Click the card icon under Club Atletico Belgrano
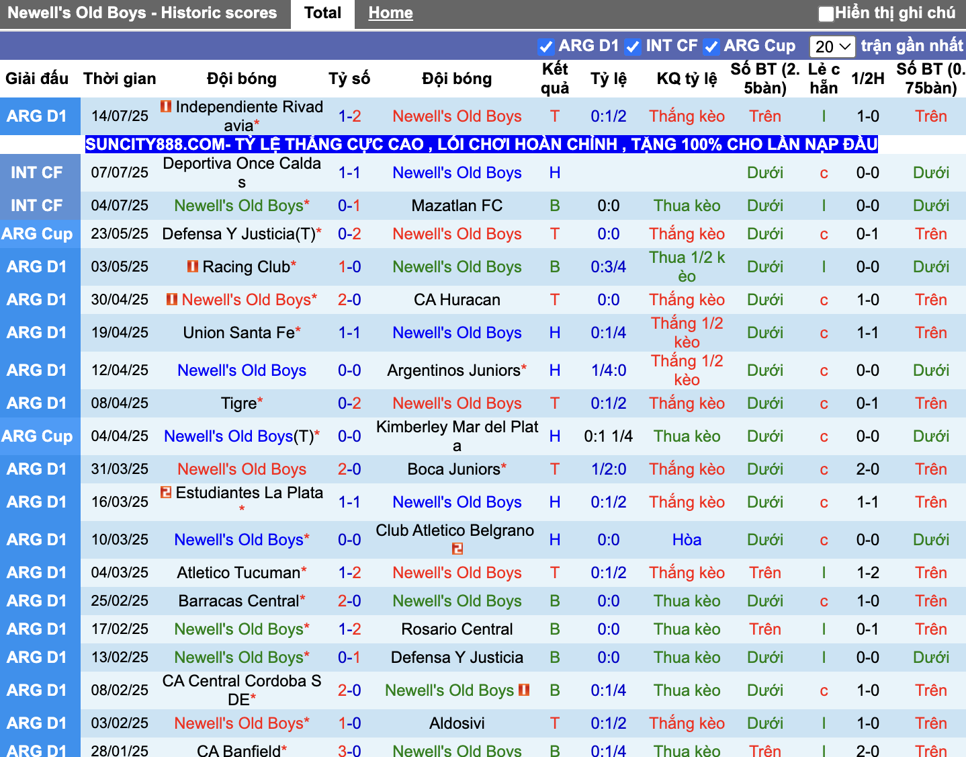This screenshot has width=966, height=757. point(457,549)
